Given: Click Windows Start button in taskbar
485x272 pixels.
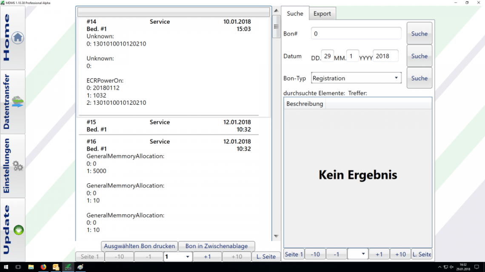Looking at the screenshot, I should pyautogui.click(x=6, y=267).
